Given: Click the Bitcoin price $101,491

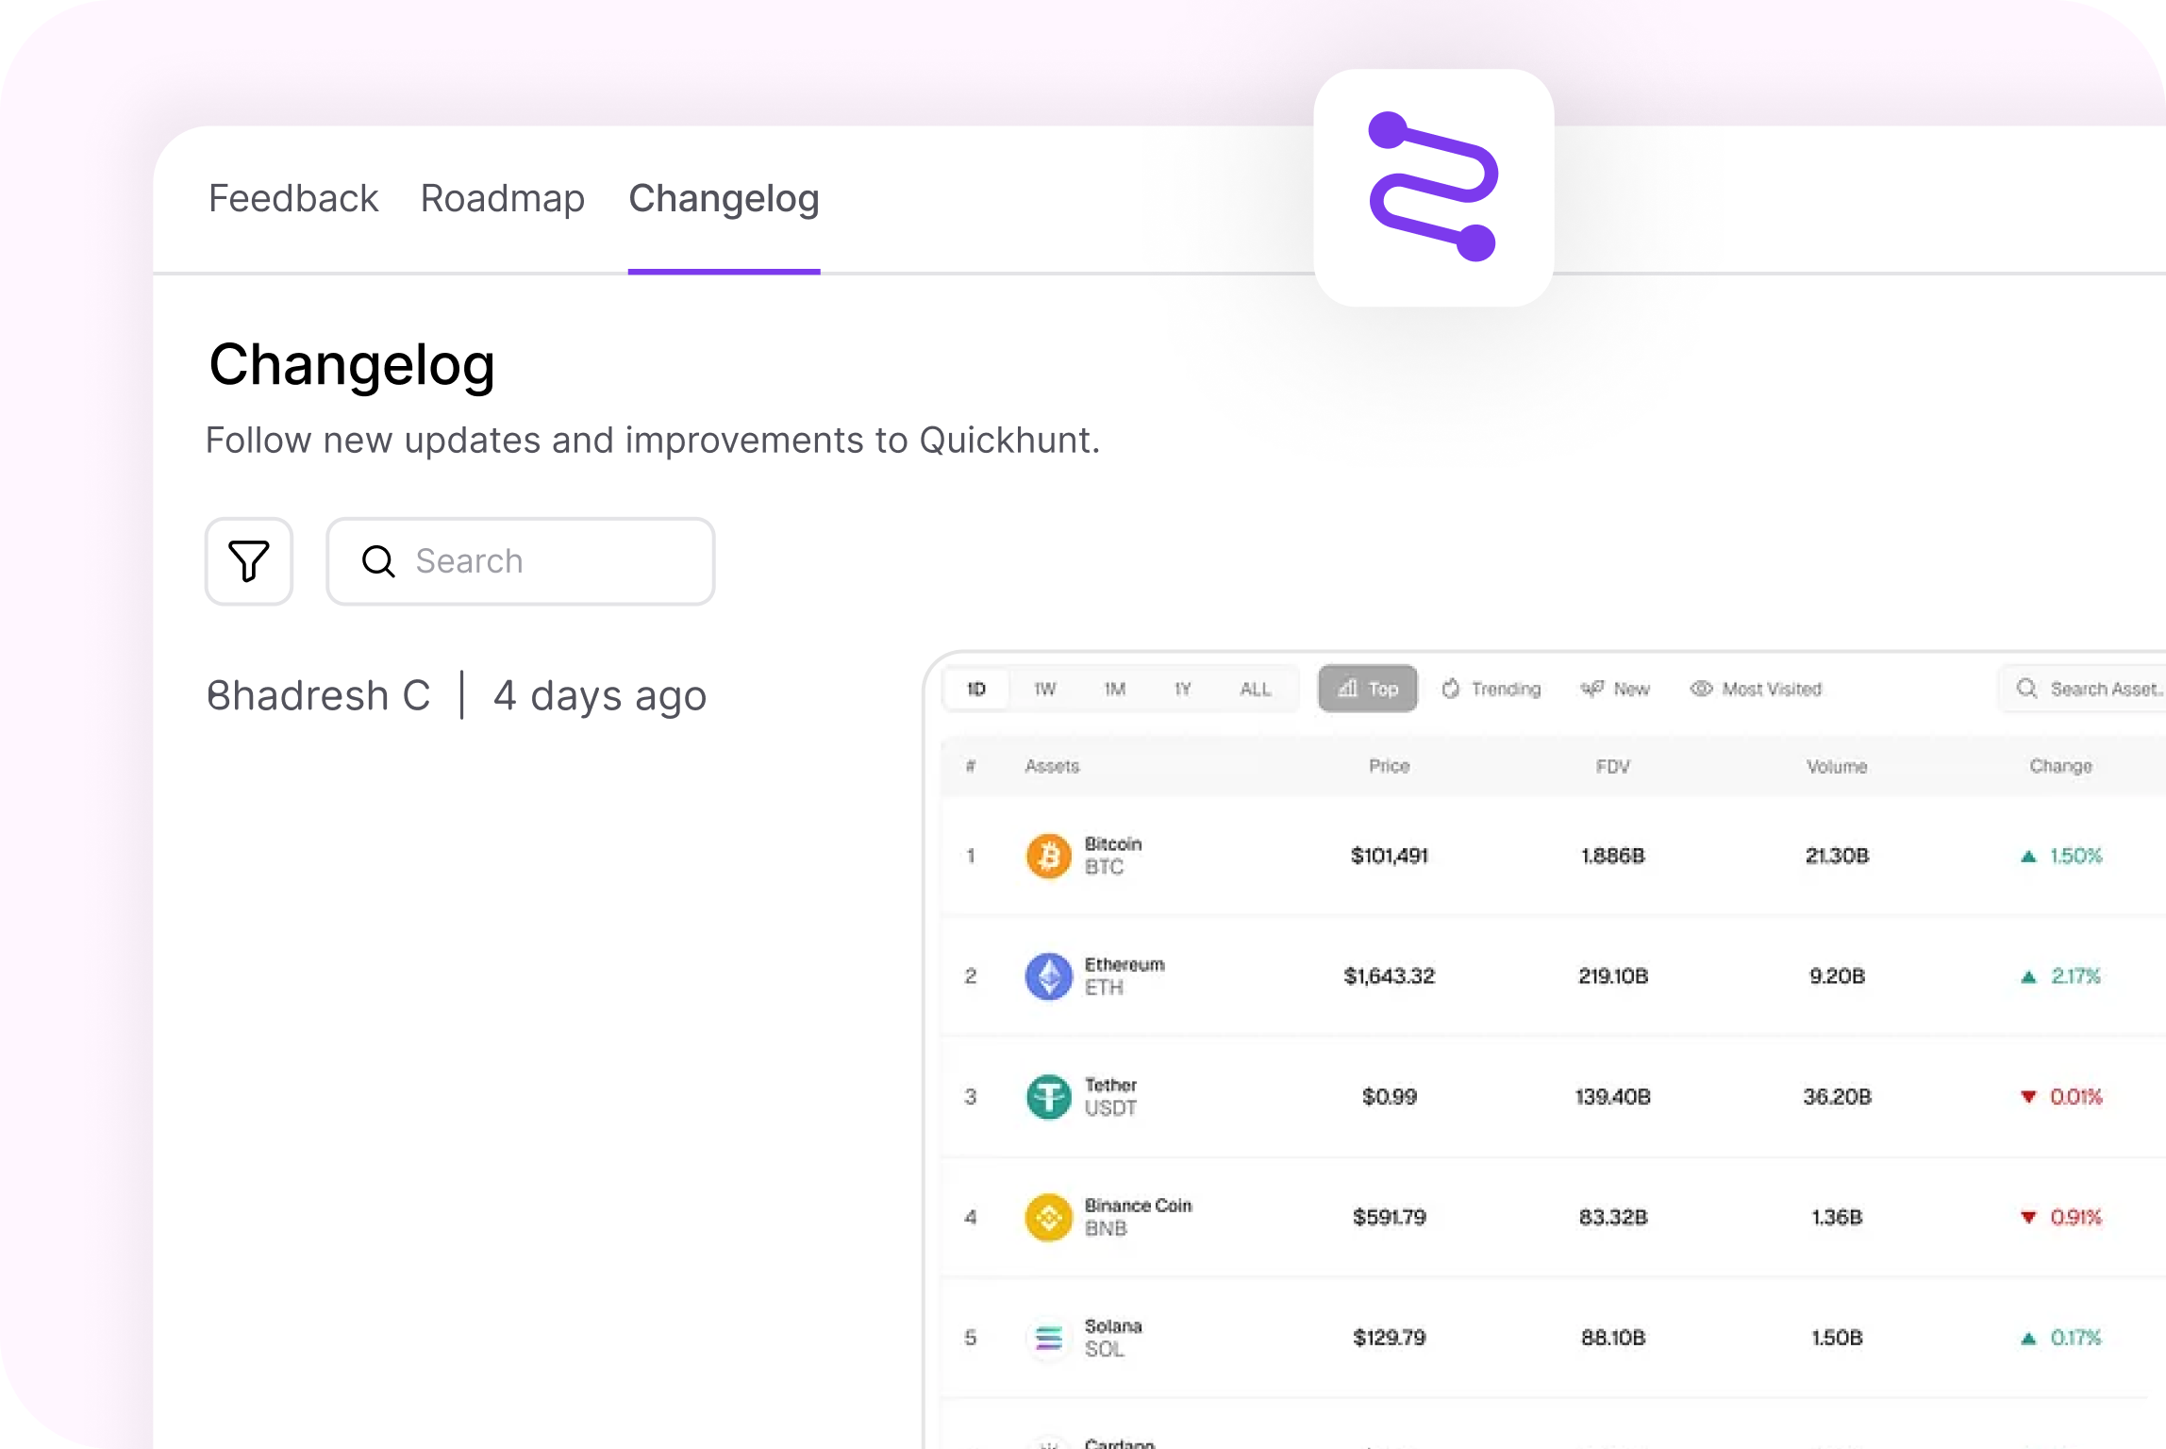Looking at the screenshot, I should click(x=1390, y=856).
